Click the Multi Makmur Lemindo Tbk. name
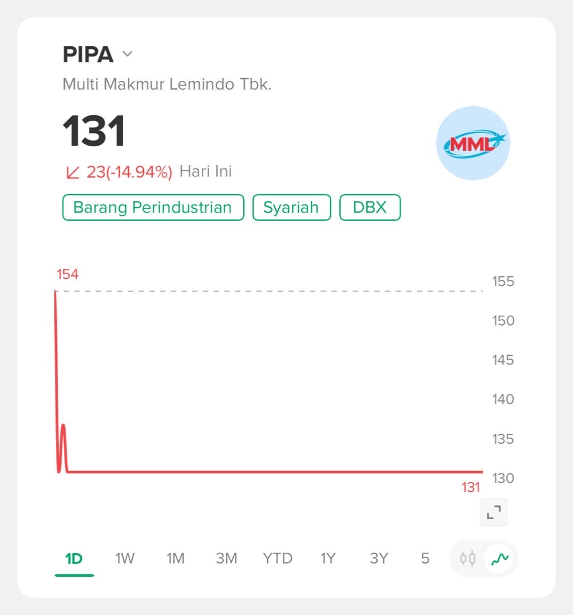Image resolution: width=573 pixels, height=615 pixels. click(x=167, y=85)
